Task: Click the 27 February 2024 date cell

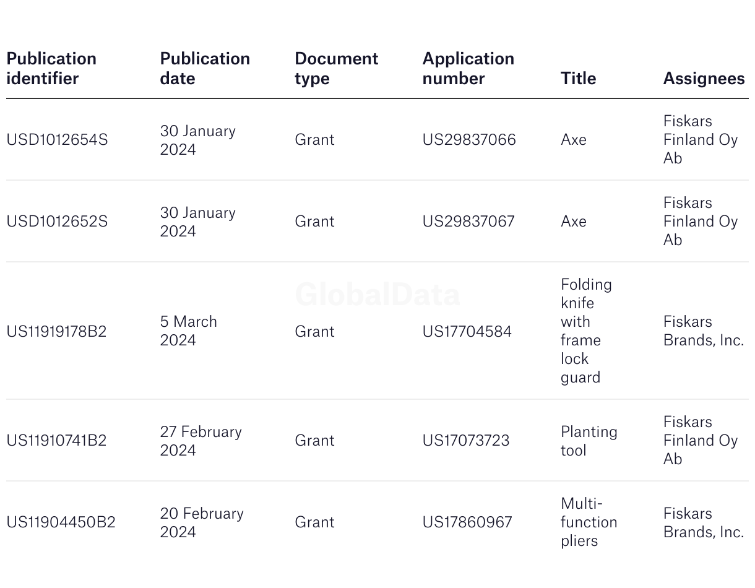Action: [201, 441]
